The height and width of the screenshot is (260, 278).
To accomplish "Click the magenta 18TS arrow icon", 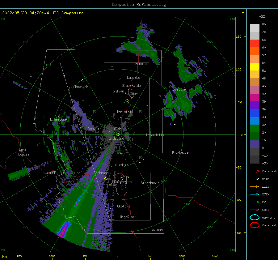I will 255,210.
